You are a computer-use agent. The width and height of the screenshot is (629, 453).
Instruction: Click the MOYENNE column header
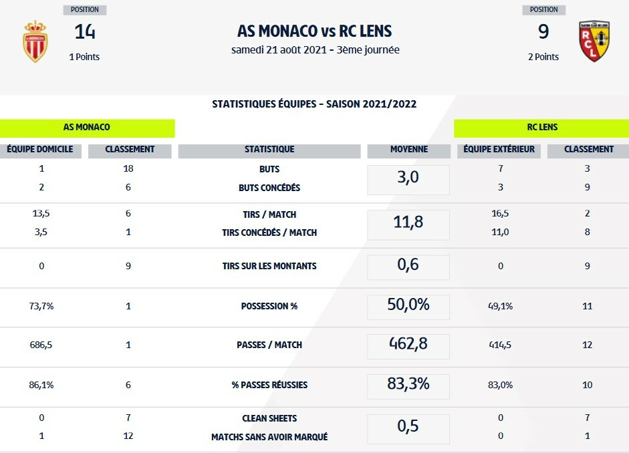click(408, 150)
